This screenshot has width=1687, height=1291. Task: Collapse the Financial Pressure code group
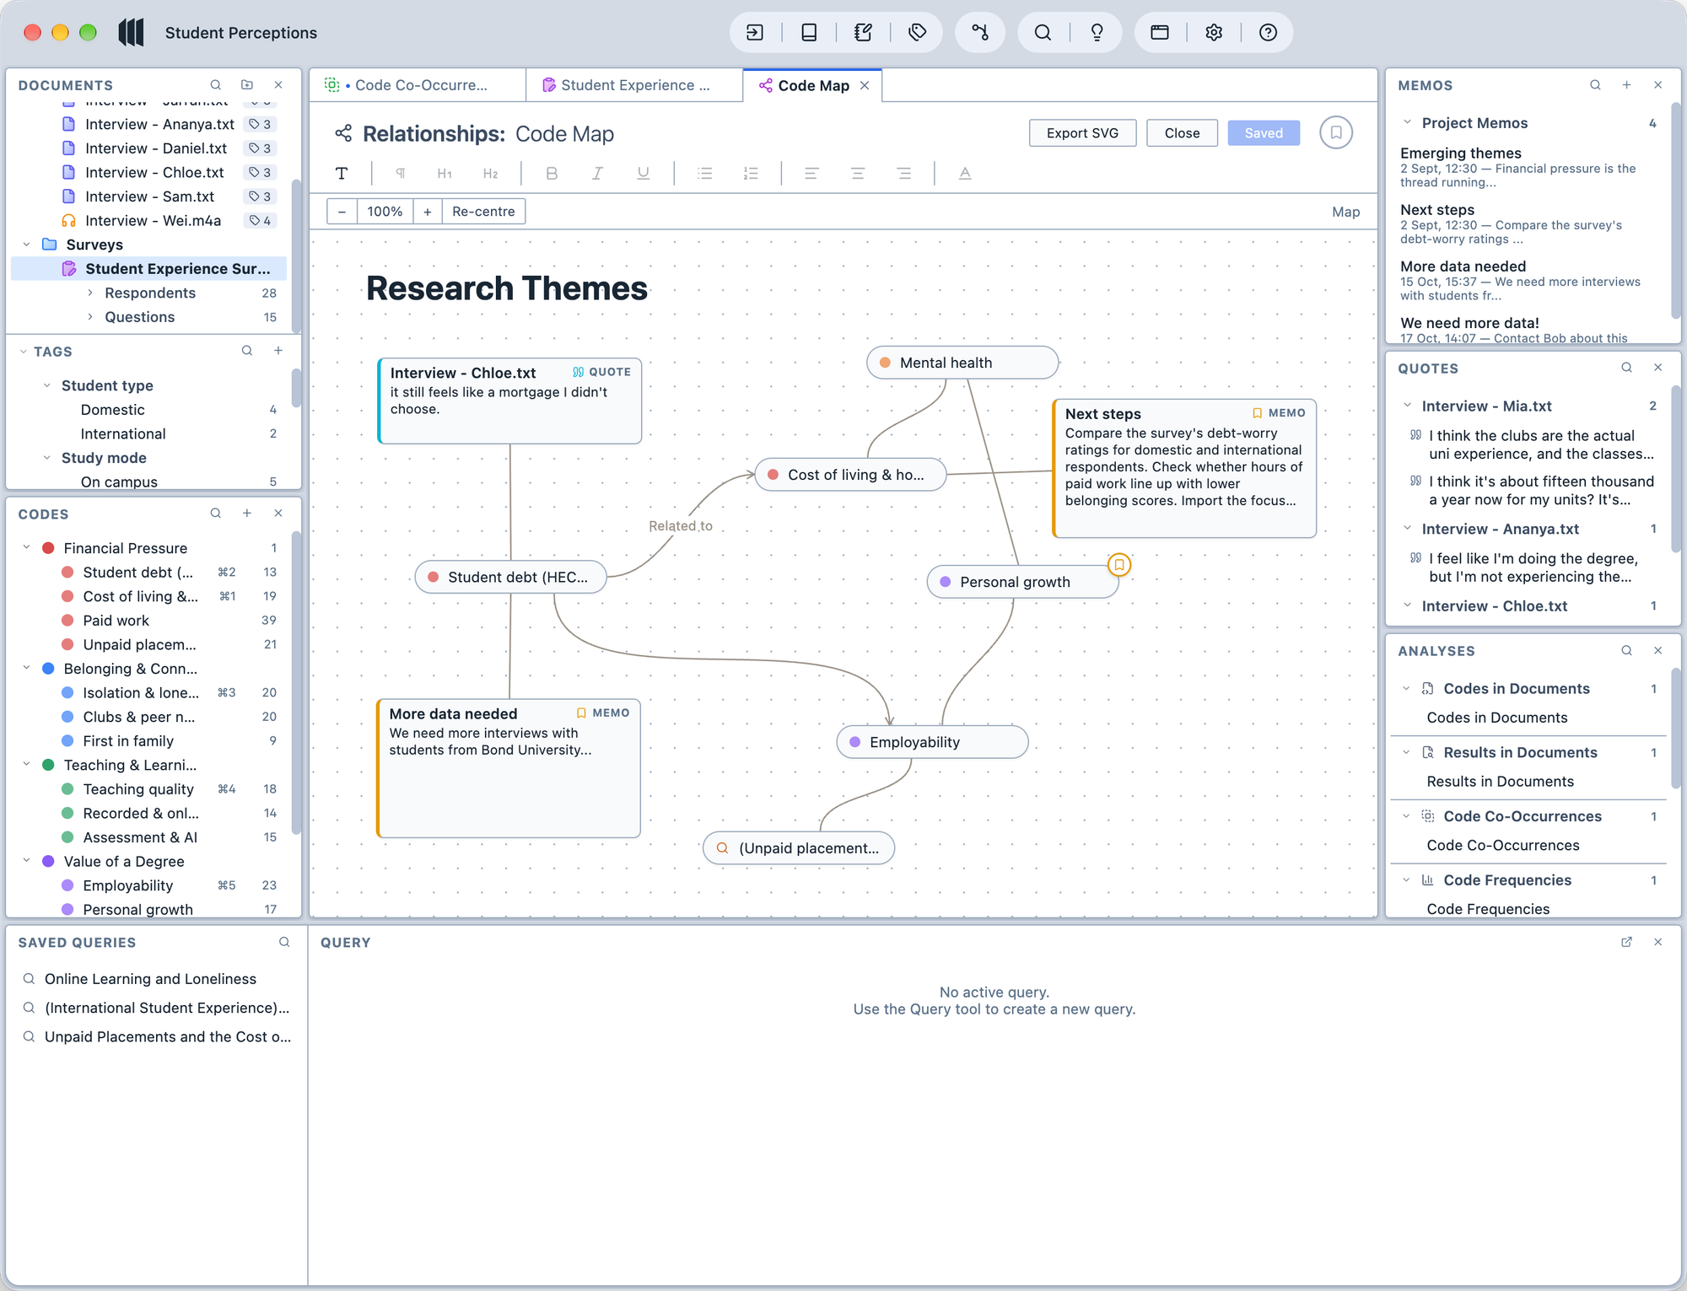[26, 548]
